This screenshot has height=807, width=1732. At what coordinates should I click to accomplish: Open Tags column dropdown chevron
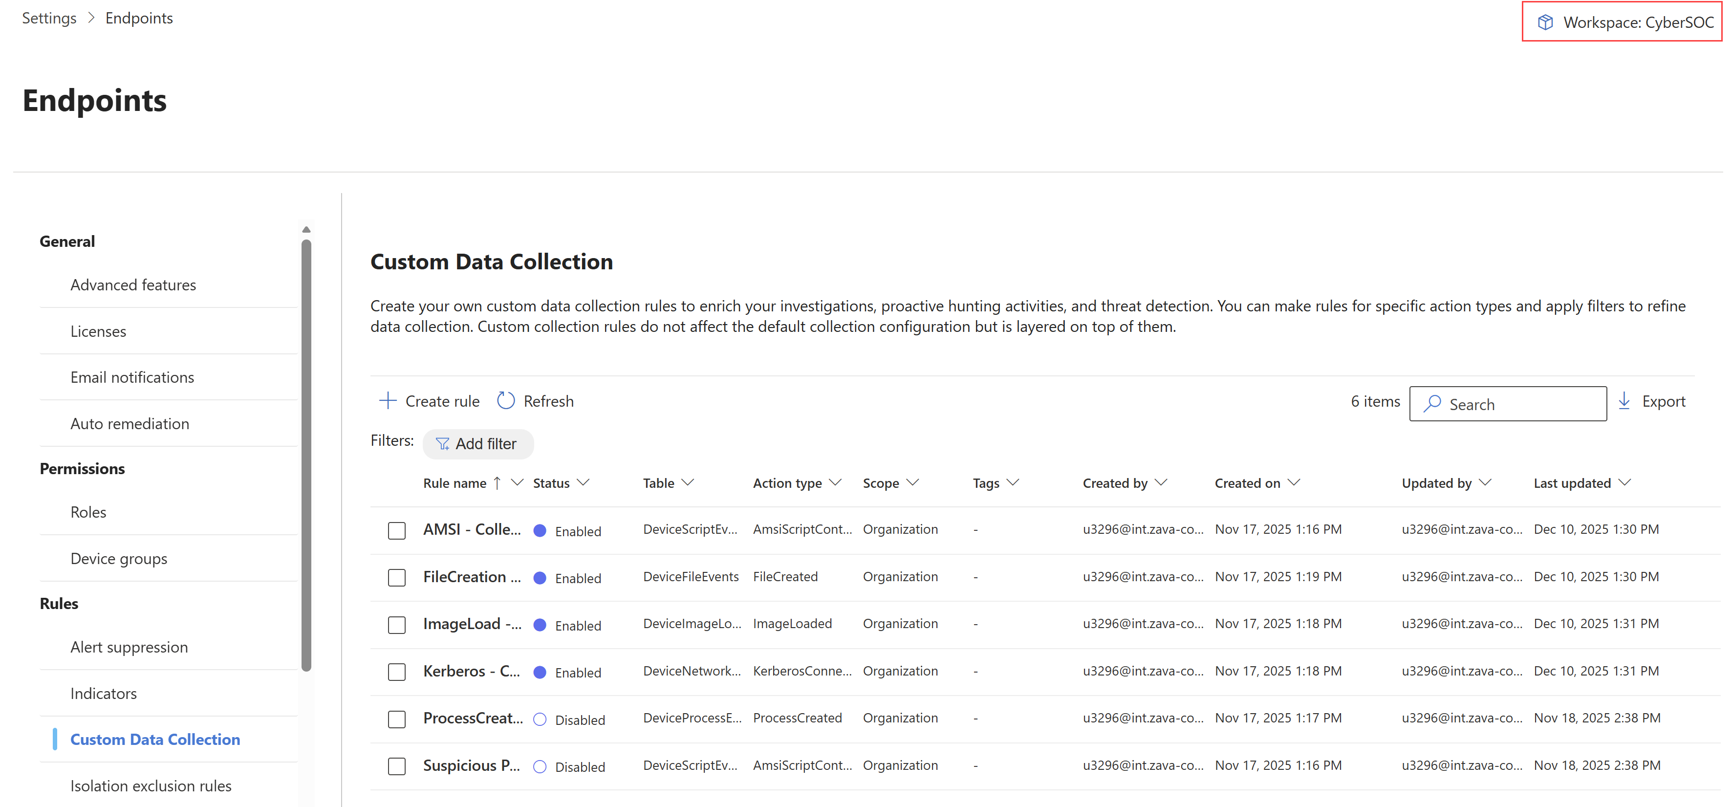[x=1013, y=483]
